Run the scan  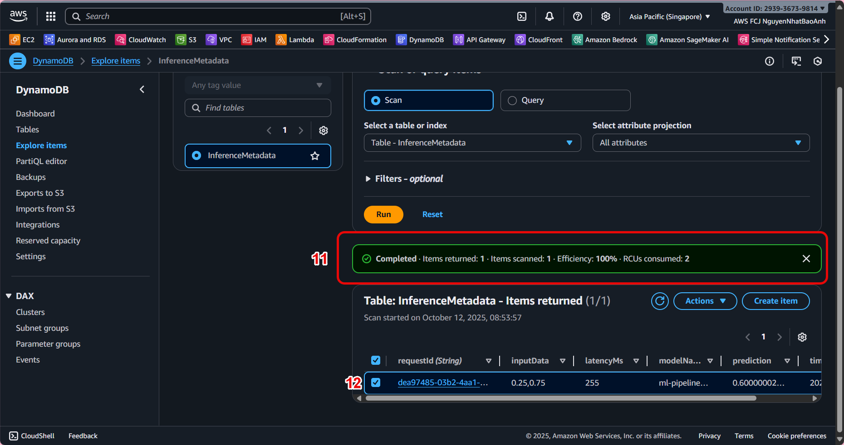point(383,214)
